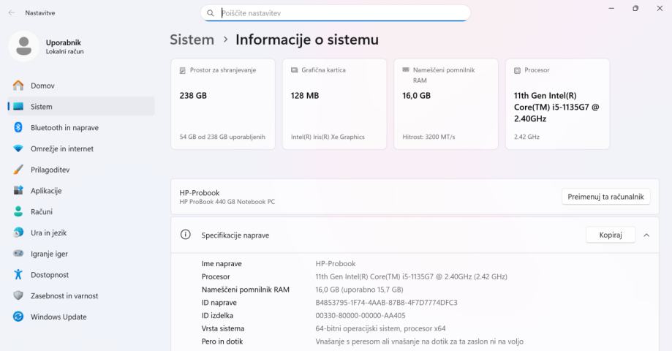
Task: Click the user avatar picture
Action: coord(23,46)
